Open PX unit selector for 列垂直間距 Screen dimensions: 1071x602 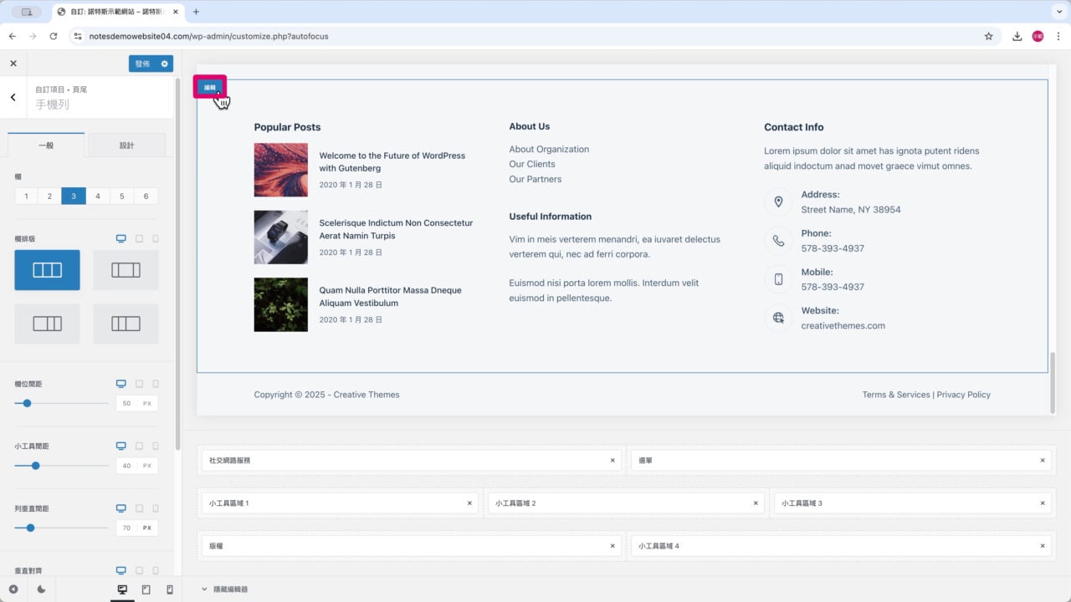147,528
